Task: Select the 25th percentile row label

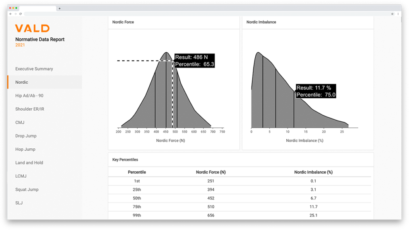Action: [137, 190]
